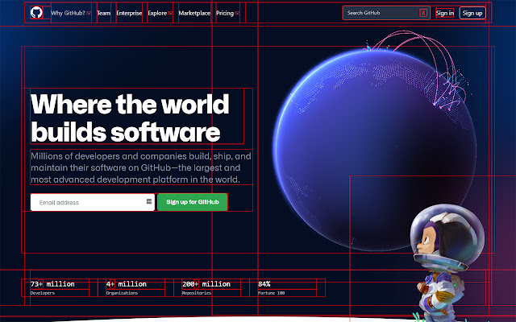Click the GitHub Octocat logo
The width and height of the screenshot is (516, 322).
click(36, 13)
